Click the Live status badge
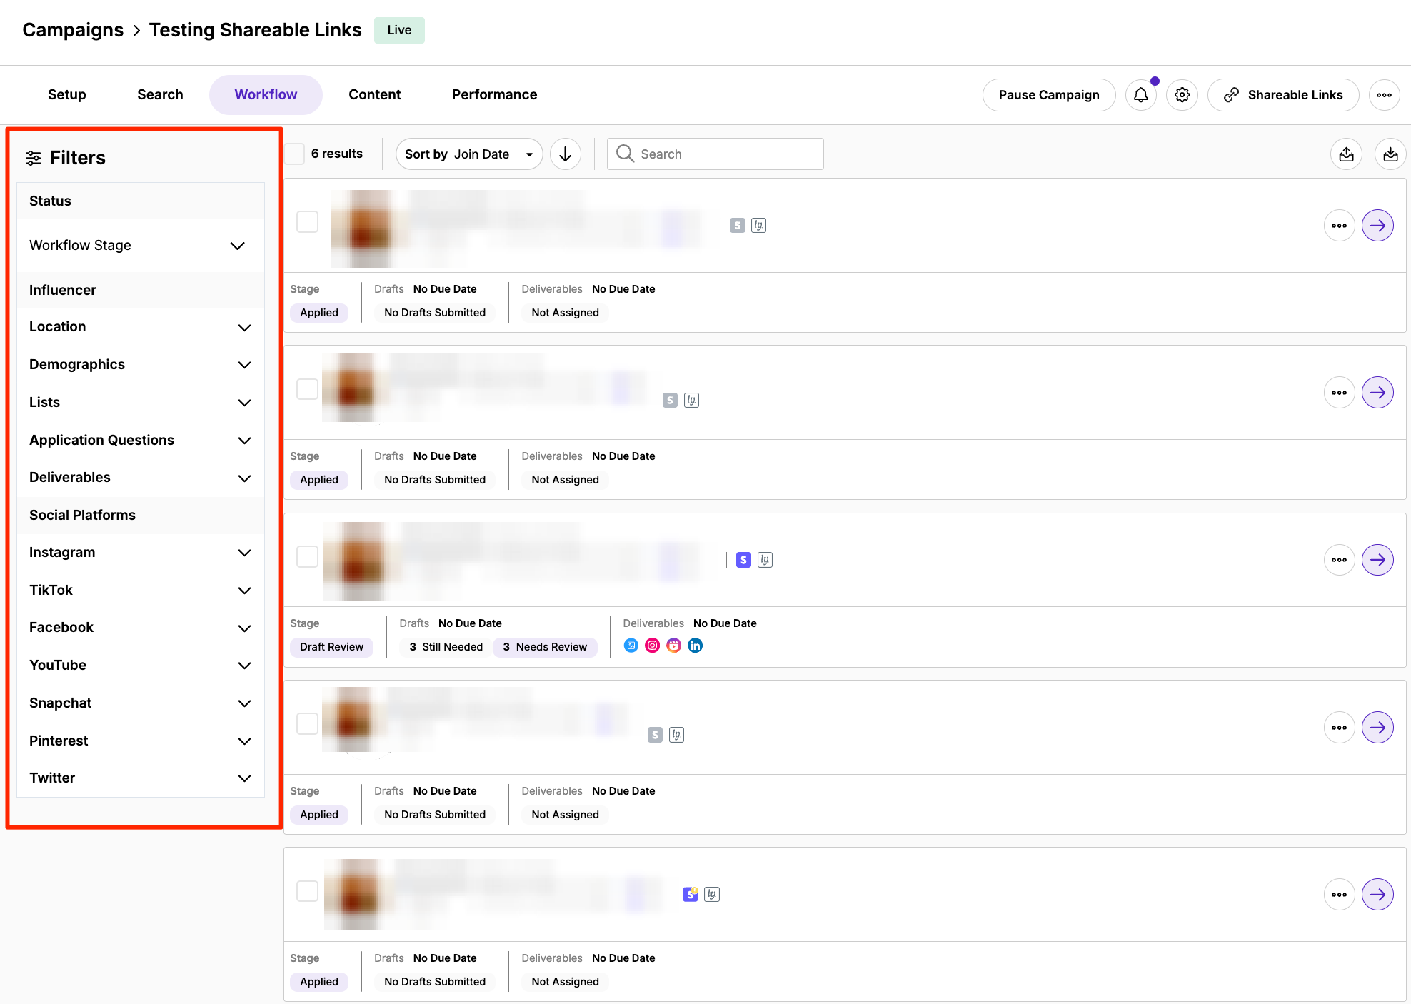Viewport: 1411px width, 1004px height. coord(399,30)
